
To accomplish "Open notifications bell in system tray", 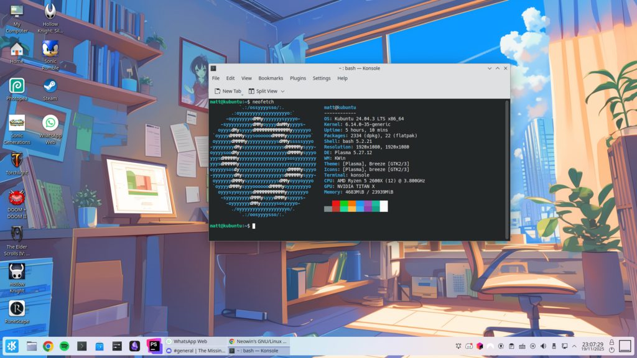I will (x=458, y=346).
